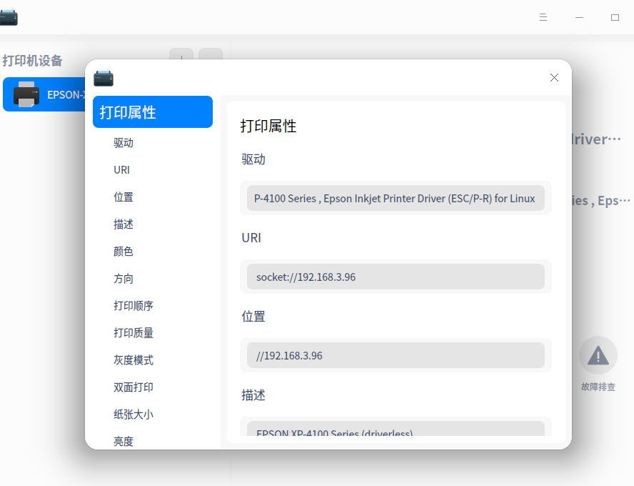Select 打印质量 (Print Quality) item
The height and width of the screenshot is (486, 634).
tap(131, 332)
